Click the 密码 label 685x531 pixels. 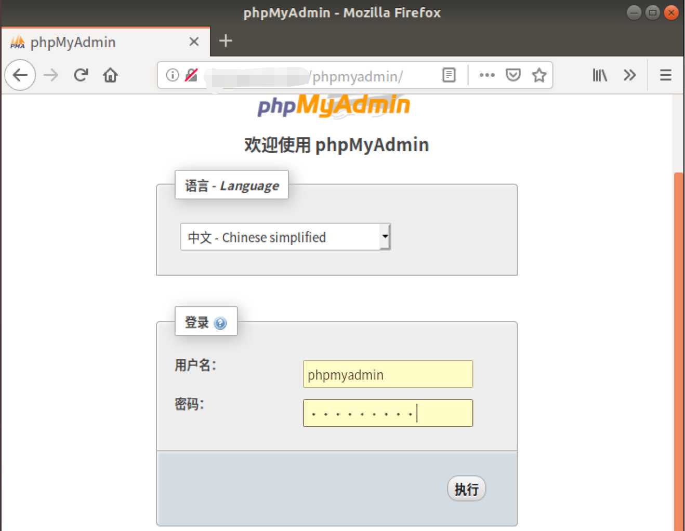coord(189,404)
